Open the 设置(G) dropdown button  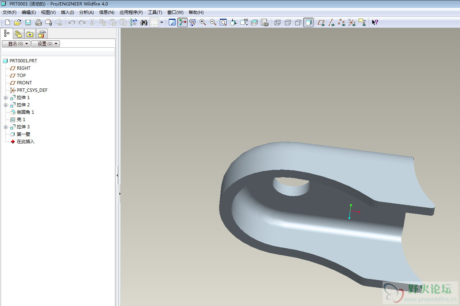pos(46,44)
